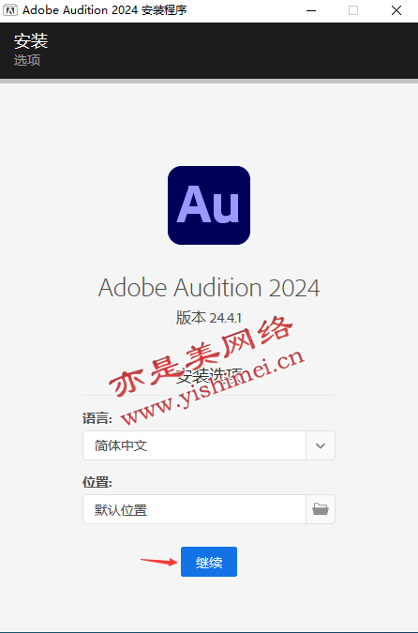Screen dimensions: 418x633
Task: Click the 语言: label
Action: click(x=97, y=418)
